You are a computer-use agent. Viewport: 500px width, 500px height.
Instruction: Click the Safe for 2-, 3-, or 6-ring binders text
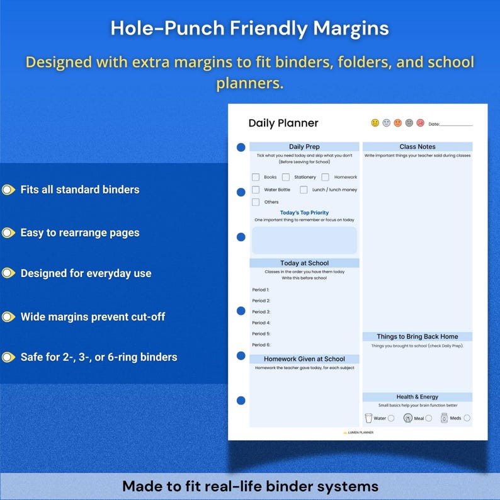coord(99,357)
